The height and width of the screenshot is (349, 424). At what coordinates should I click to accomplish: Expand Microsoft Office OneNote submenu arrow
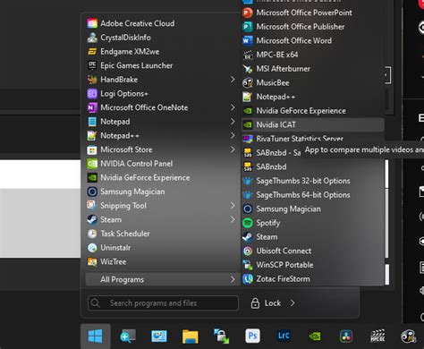[x=233, y=107]
